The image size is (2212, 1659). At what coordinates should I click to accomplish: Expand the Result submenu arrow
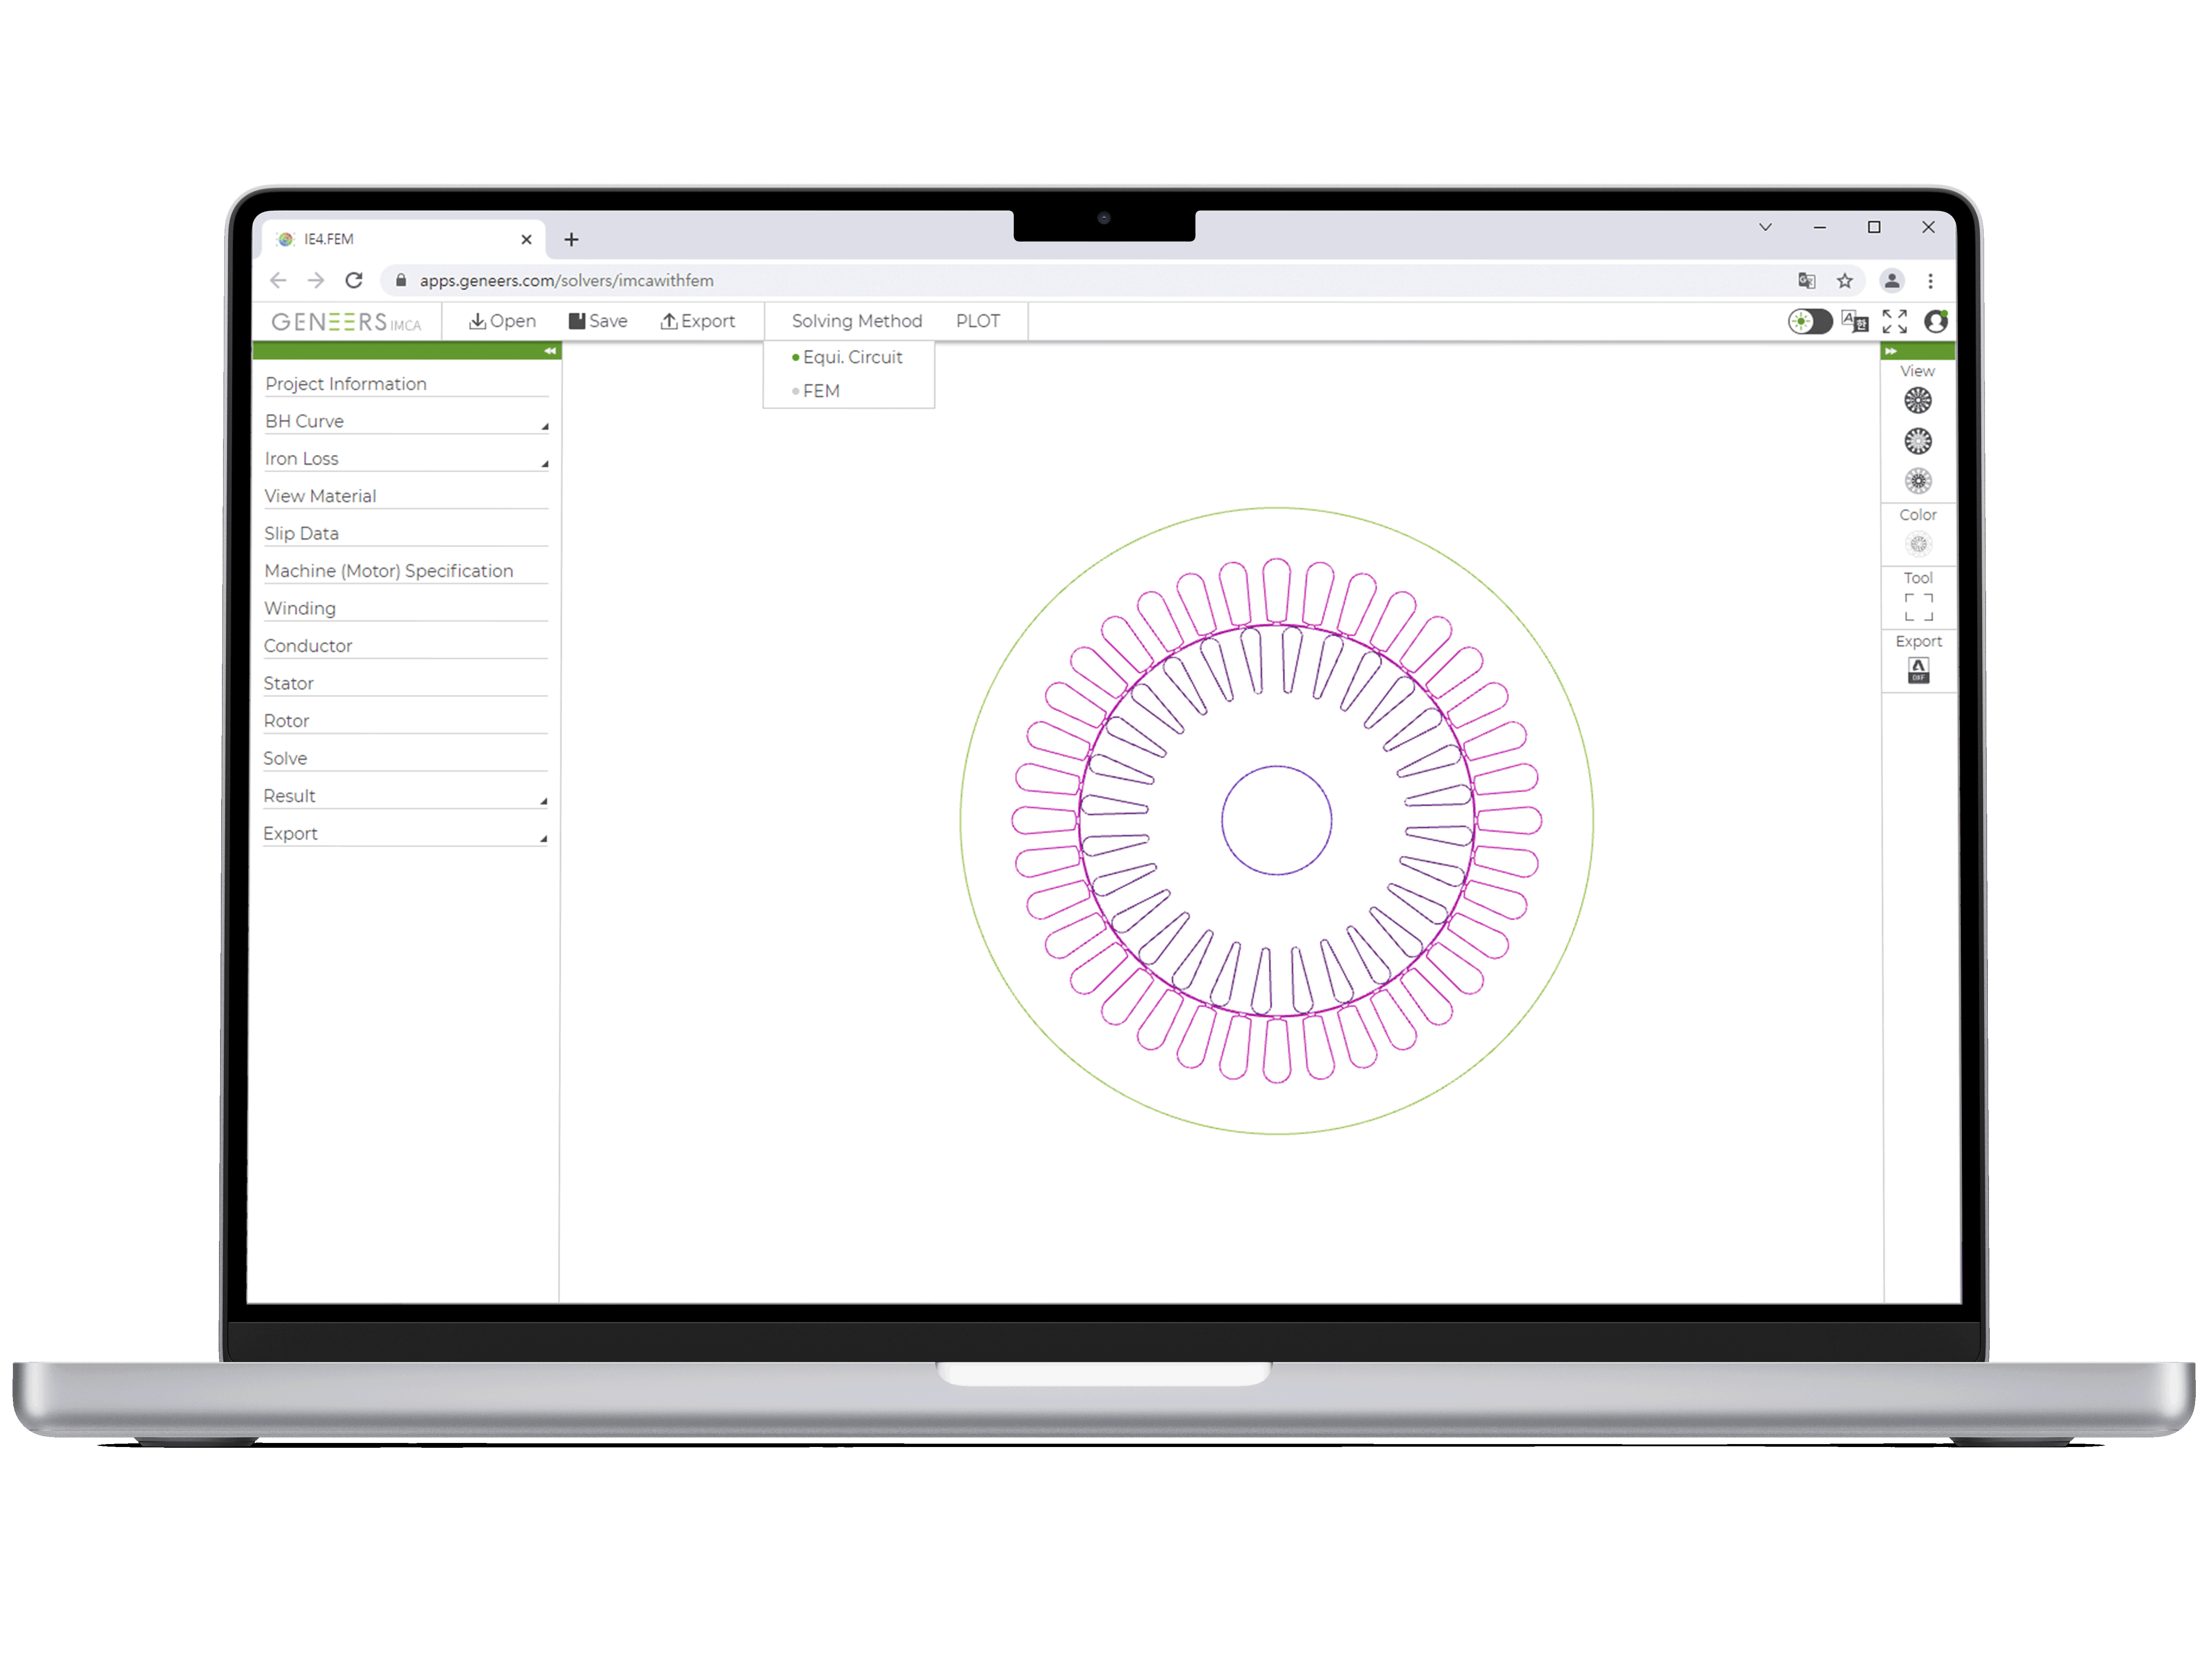point(544,802)
